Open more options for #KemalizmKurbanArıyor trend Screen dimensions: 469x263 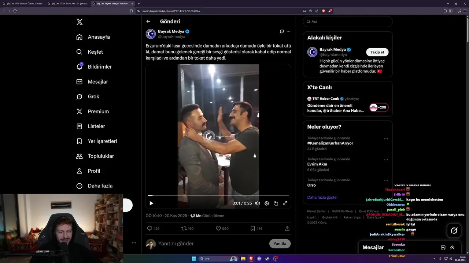click(386, 139)
